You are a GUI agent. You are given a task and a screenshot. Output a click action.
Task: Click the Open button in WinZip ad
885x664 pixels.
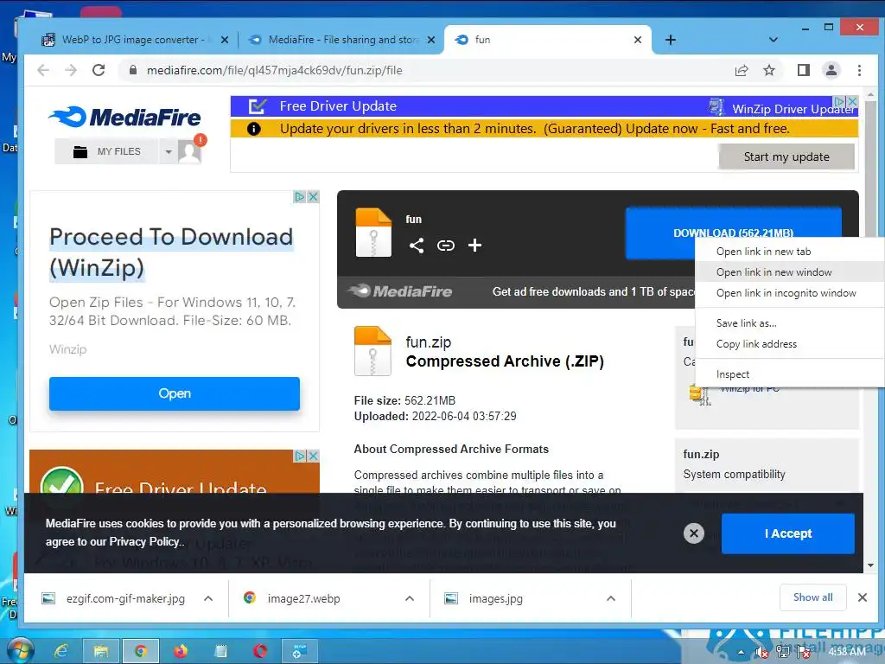tap(175, 393)
